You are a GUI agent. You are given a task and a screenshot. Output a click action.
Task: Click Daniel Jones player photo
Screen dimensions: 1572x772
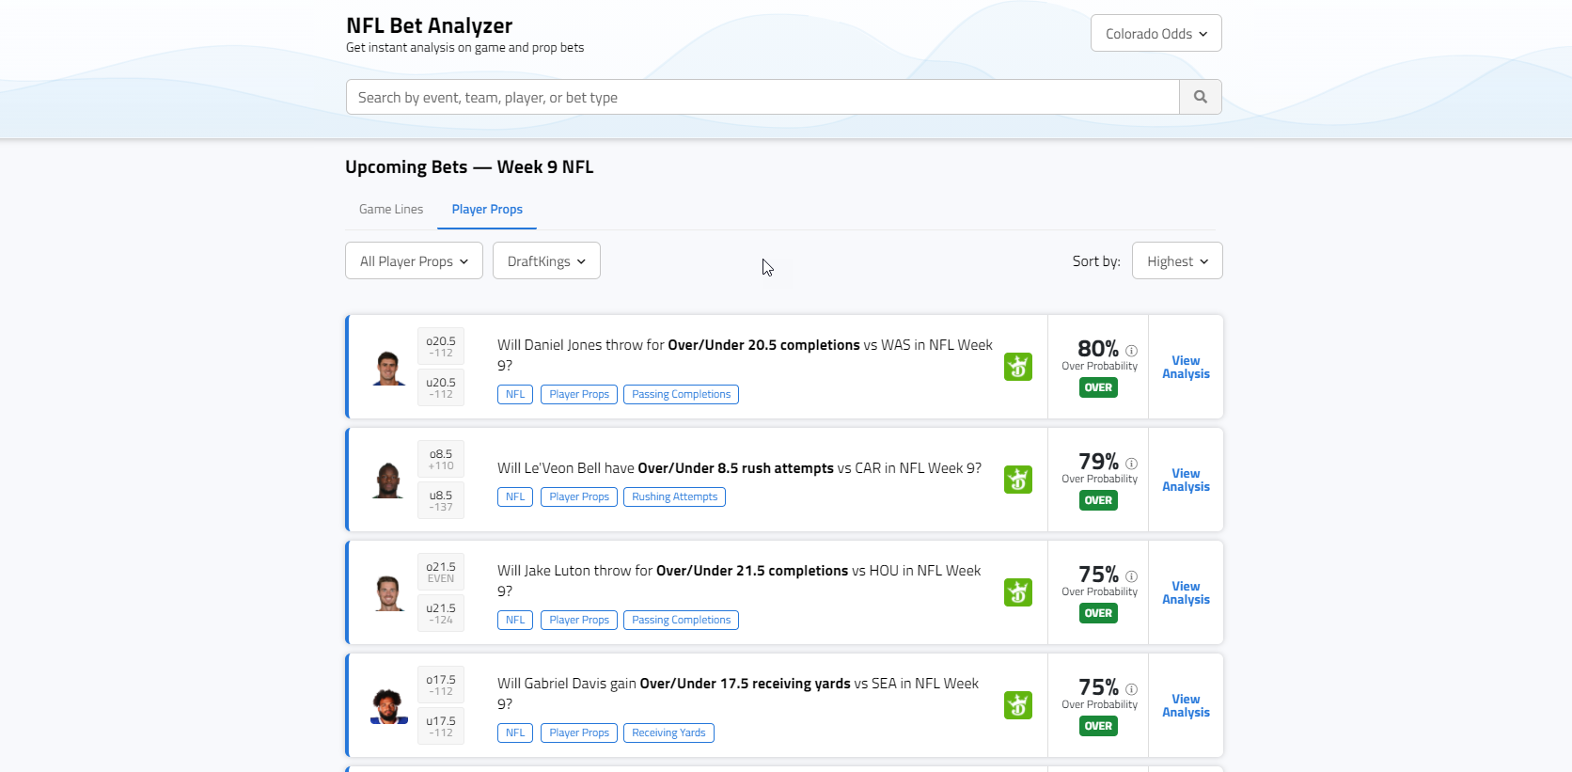(x=388, y=368)
